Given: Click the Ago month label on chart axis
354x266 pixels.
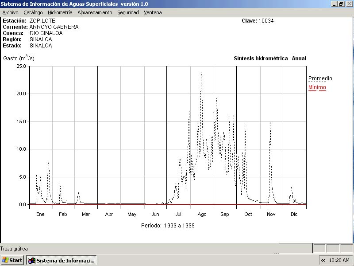Looking at the screenshot, I should pos(202,214).
